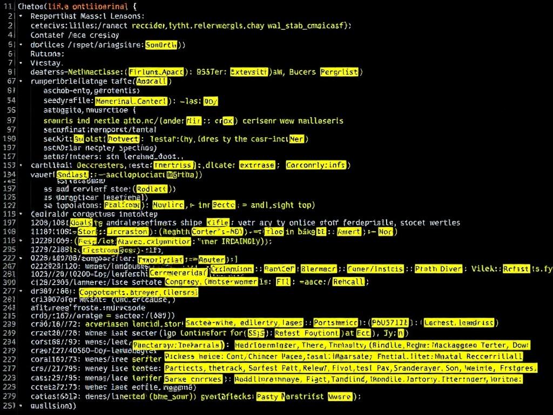This screenshot has width=553, height=415.
Task: Toggle fold arrow beside "dorices /rspet" line
Action: 21,45
